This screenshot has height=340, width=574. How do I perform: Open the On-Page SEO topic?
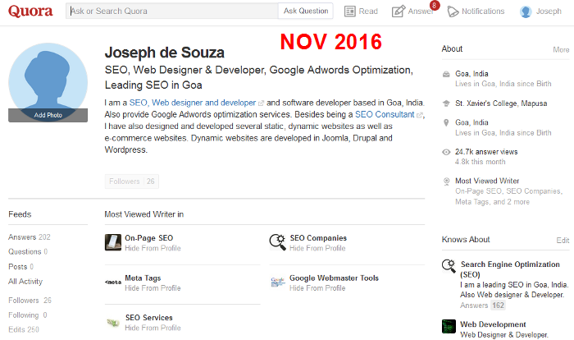(148, 238)
